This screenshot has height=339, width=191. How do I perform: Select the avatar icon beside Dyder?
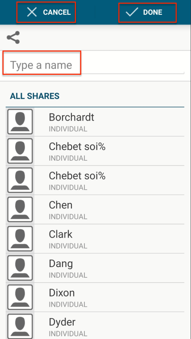(x=20, y=326)
